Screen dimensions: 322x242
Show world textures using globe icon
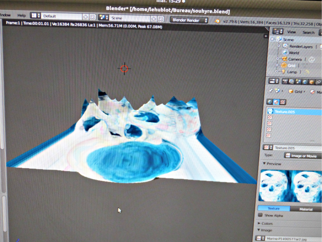[x=270, y=102]
